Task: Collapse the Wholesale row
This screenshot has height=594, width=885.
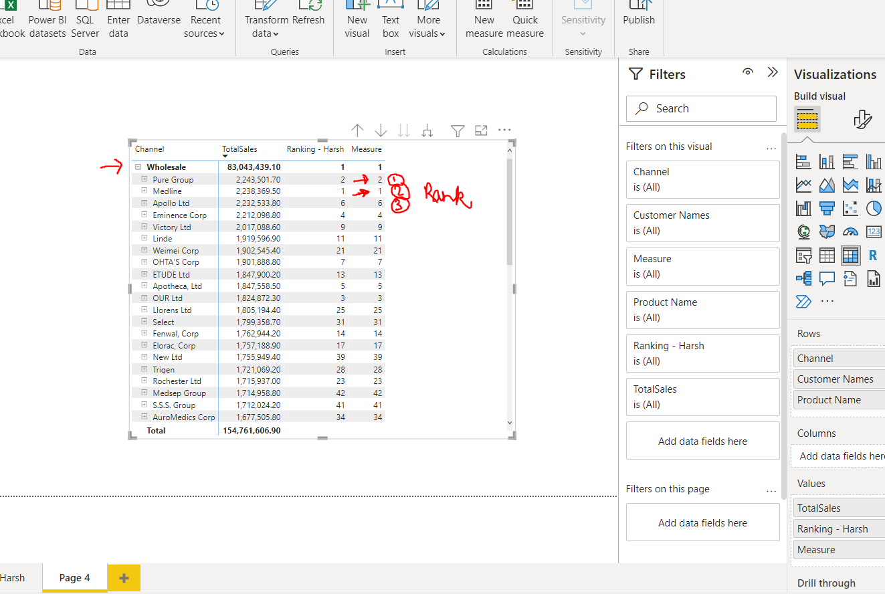Action: click(x=138, y=167)
